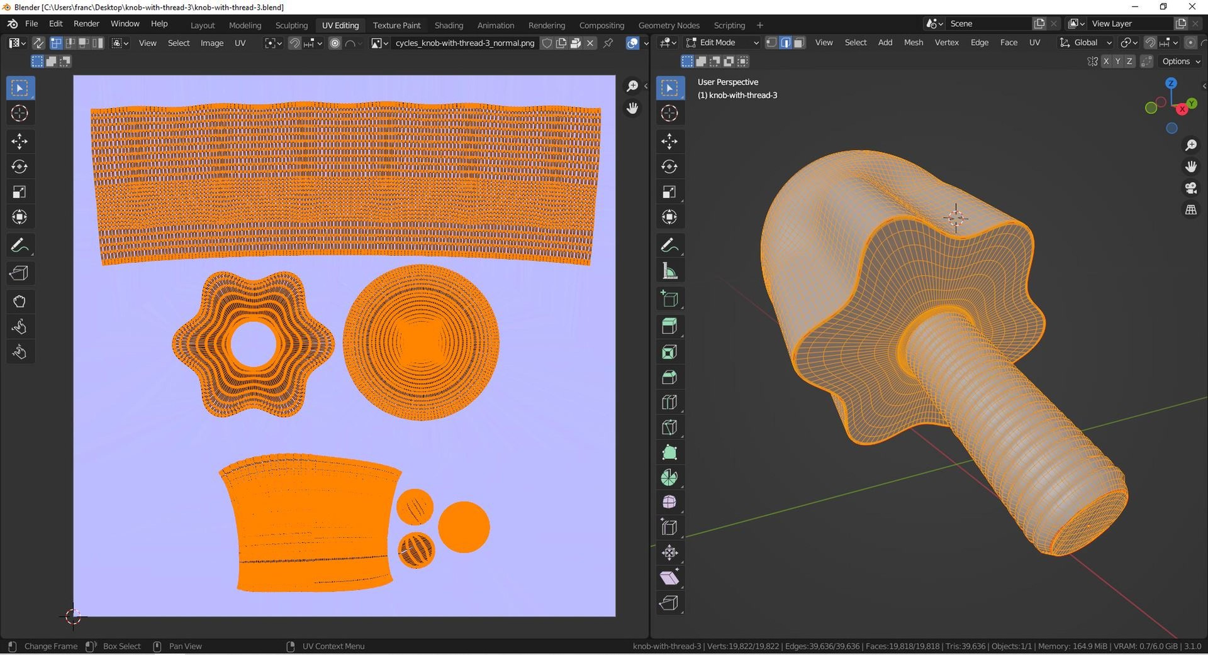Expand the Options dropdown in the 3D viewport

point(1181,61)
